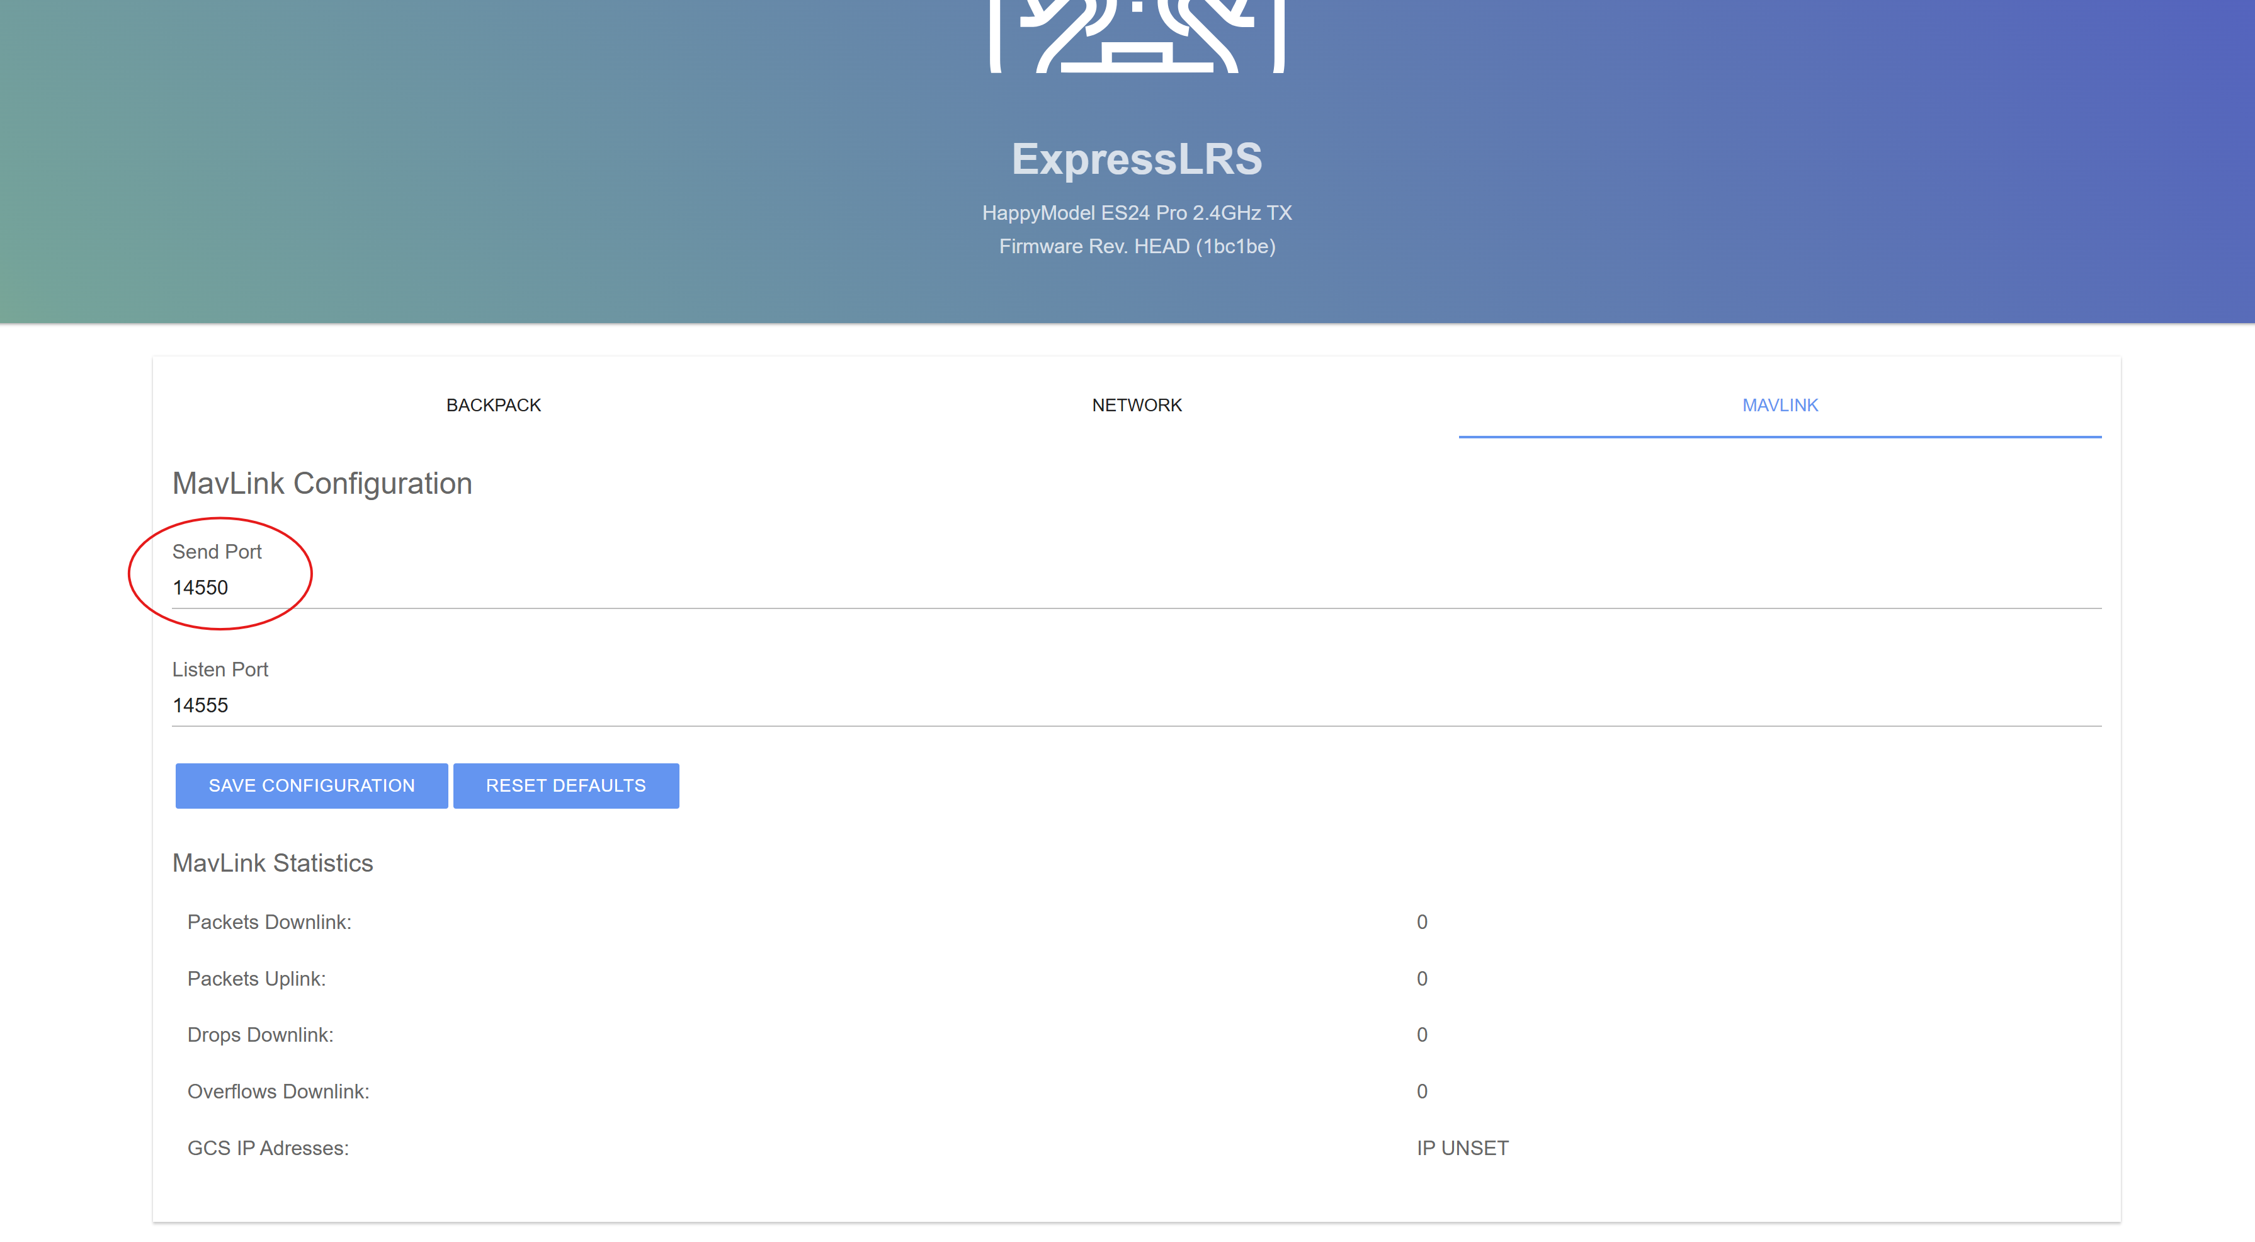Click the HappyModel ES24 Pro subtitle
2255x1242 pixels.
coord(1136,213)
